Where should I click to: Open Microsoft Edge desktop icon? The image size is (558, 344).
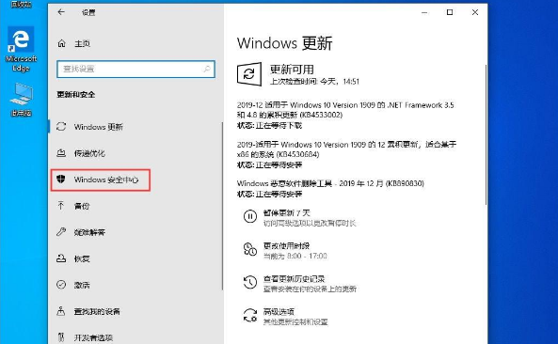(x=21, y=49)
